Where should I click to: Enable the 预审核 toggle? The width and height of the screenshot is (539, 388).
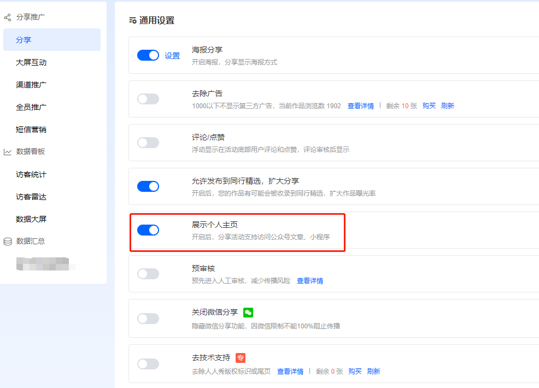148,274
